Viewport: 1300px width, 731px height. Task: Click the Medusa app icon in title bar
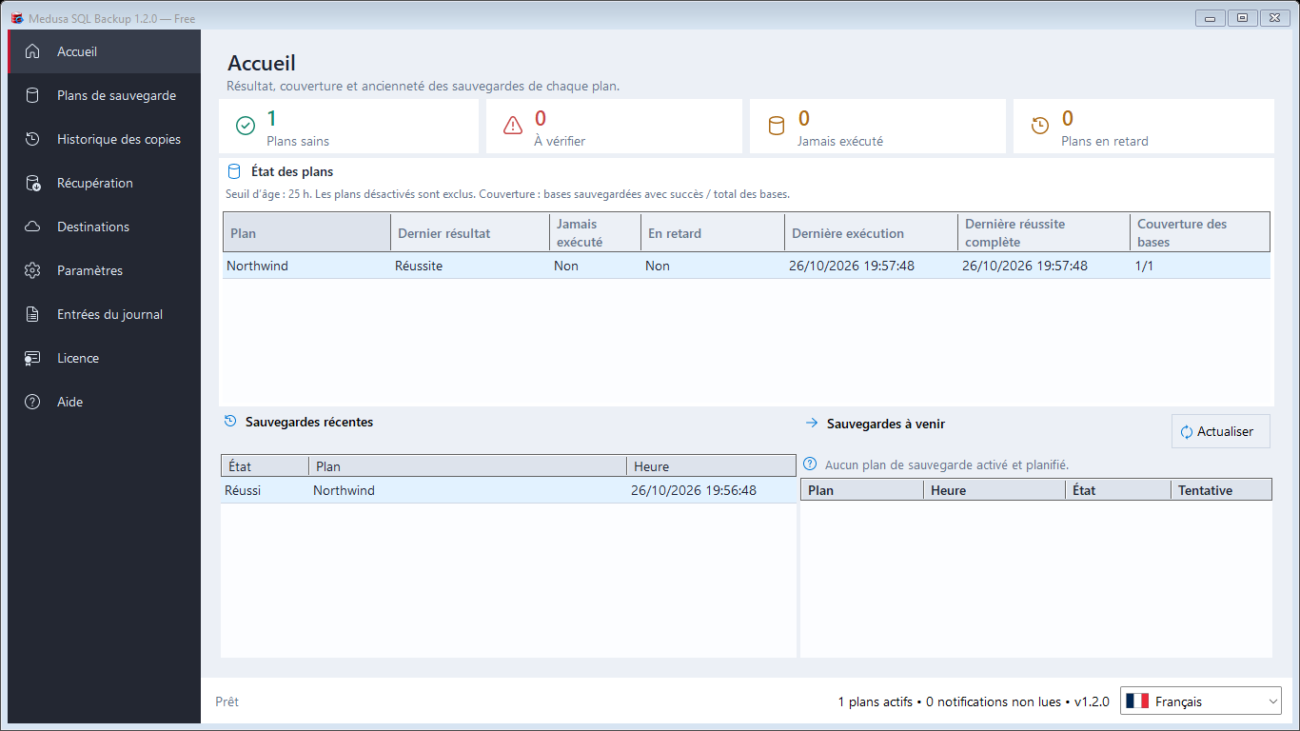(x=17, y=18)
